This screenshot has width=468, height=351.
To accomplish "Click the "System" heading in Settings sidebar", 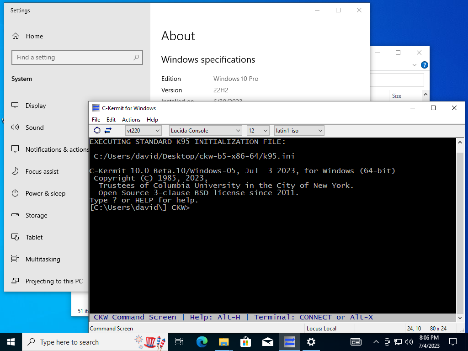I will click(x=21, y=79).
